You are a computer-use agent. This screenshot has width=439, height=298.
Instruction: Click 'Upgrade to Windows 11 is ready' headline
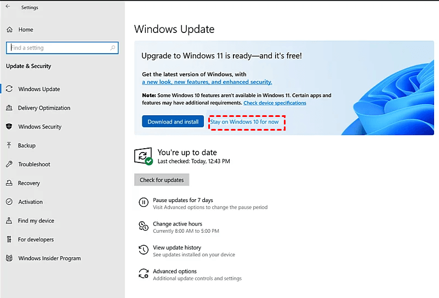click(221, 55)
